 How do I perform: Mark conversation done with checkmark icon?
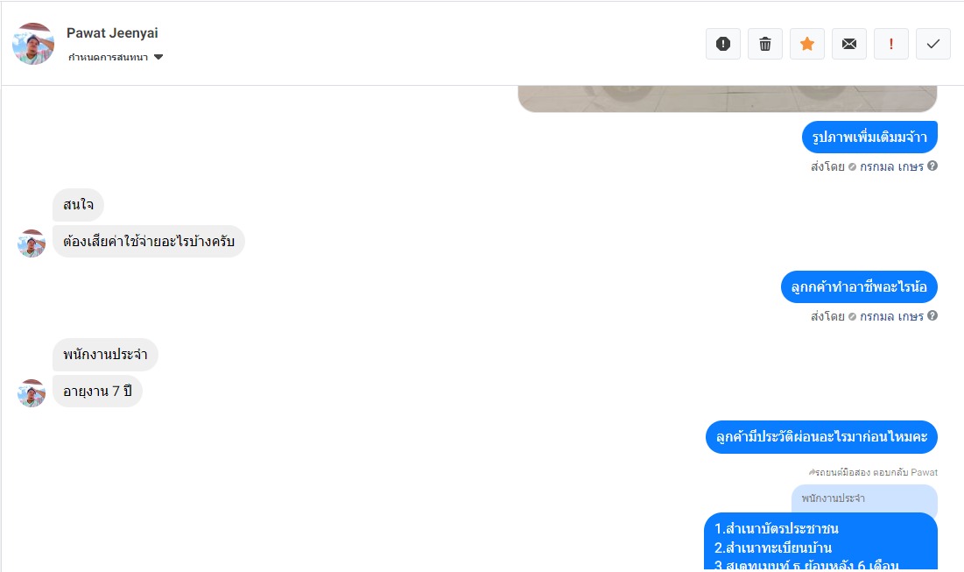933,44
